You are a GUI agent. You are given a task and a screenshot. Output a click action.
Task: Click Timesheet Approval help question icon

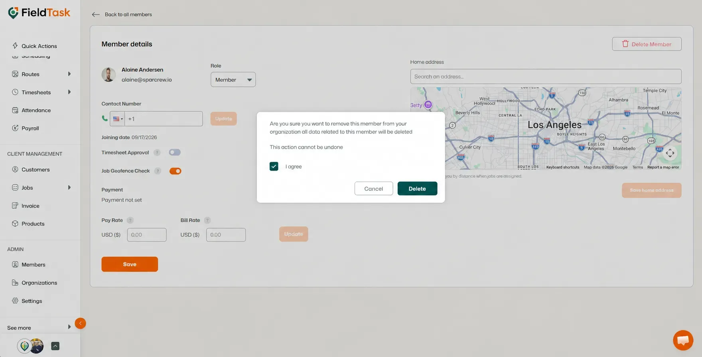(157, 153)
